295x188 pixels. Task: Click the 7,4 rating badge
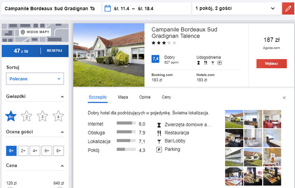pos(155,59)
